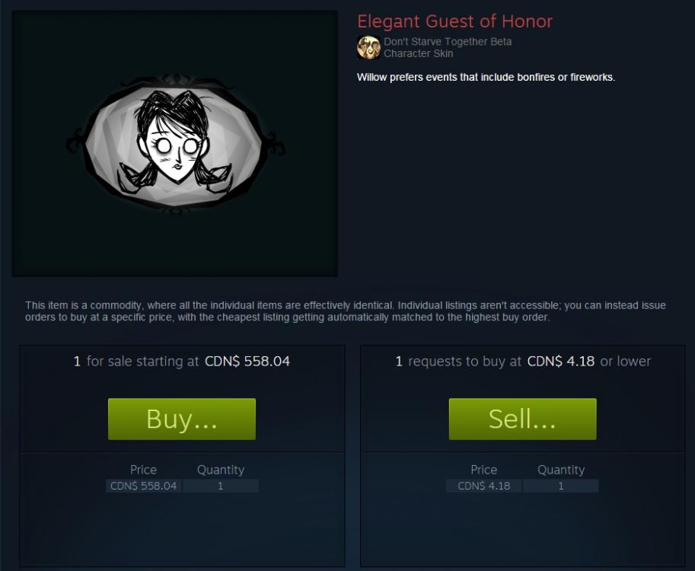Click the CDN$ 4.18 buy order price cell

(x=484, y=486)
